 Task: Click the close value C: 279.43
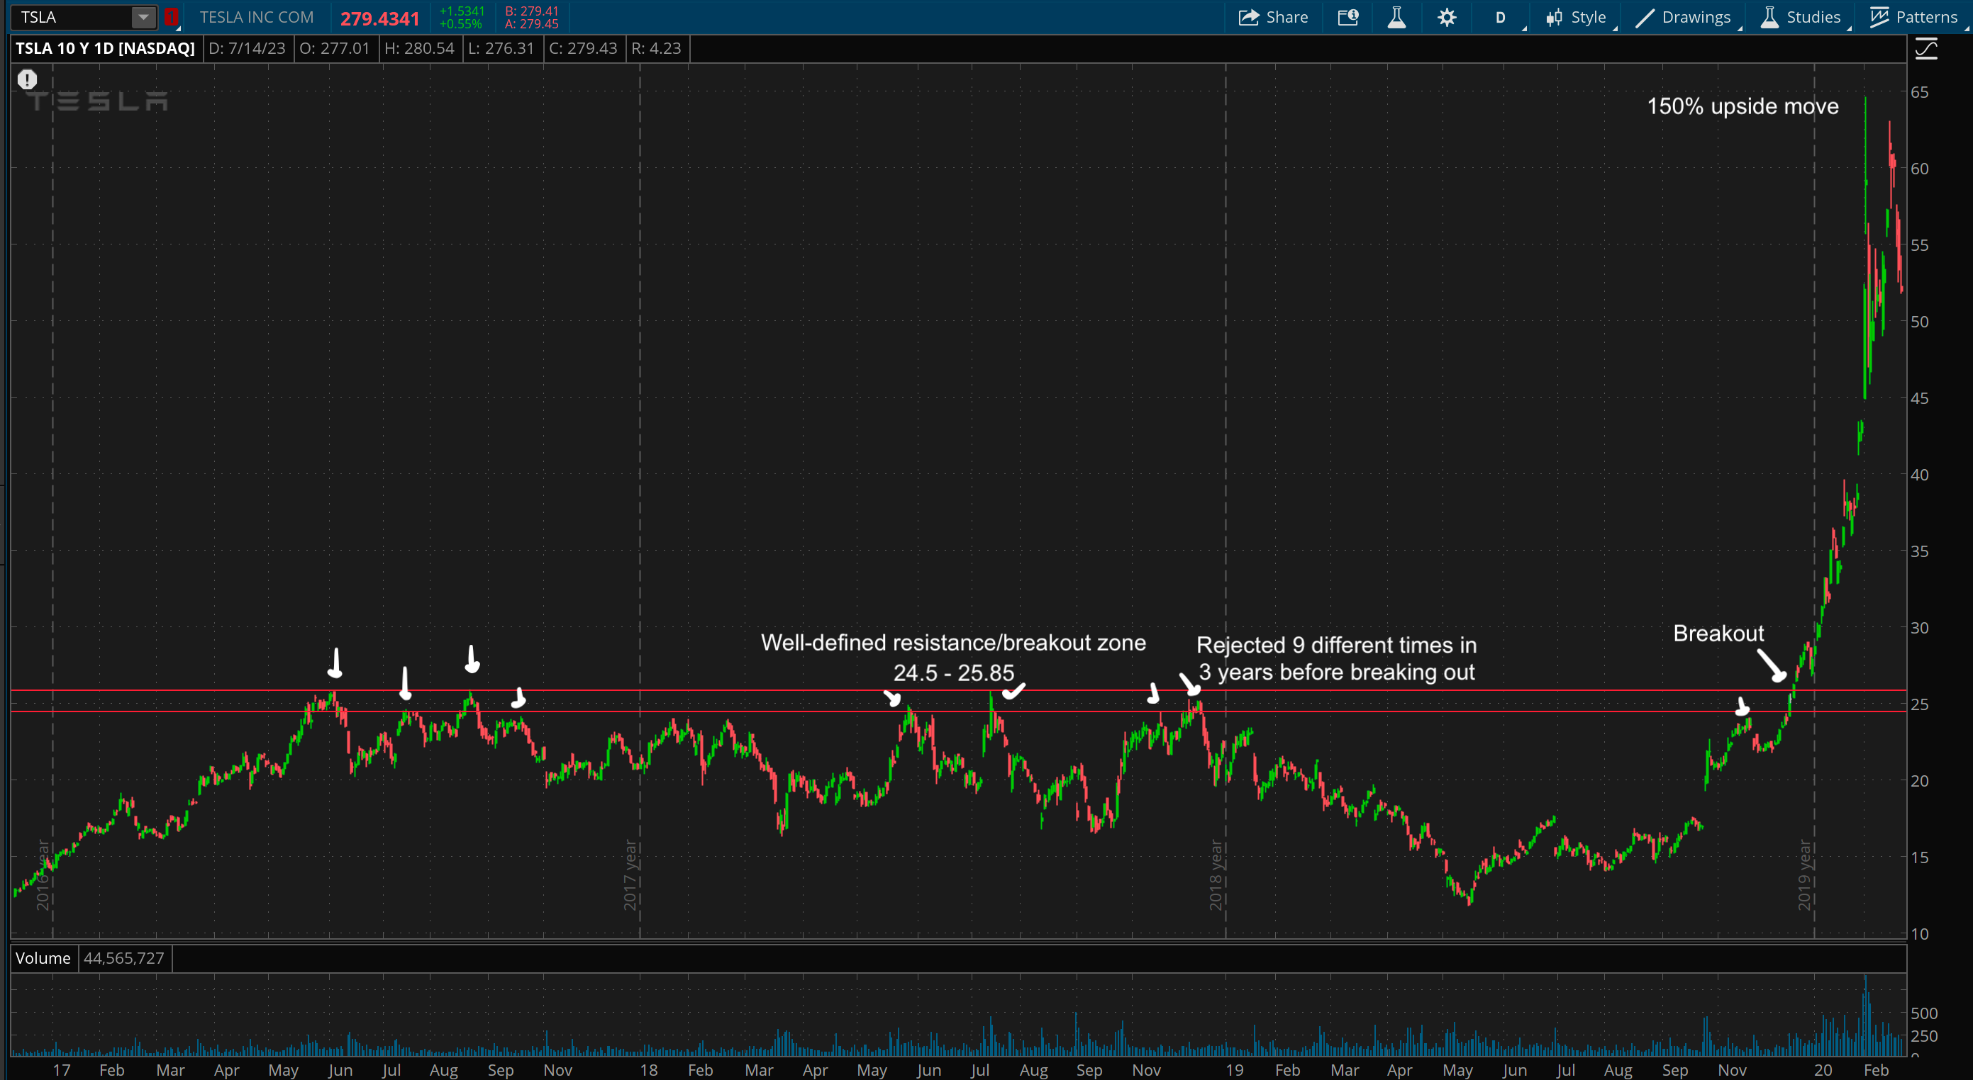[x=583, y=48]
